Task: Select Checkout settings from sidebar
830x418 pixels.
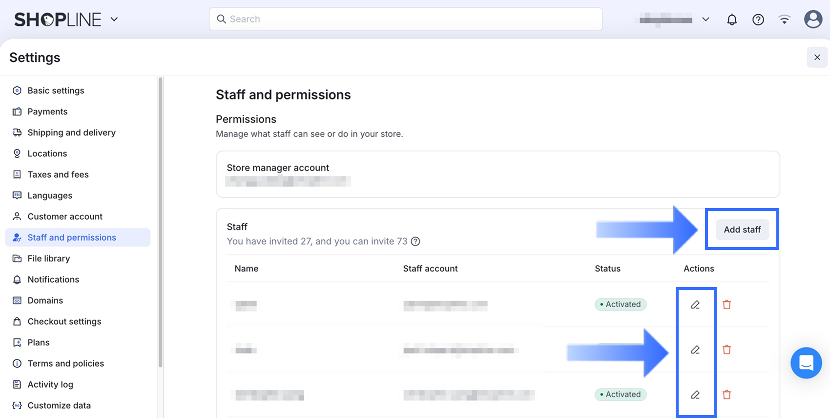Action: 64,321
